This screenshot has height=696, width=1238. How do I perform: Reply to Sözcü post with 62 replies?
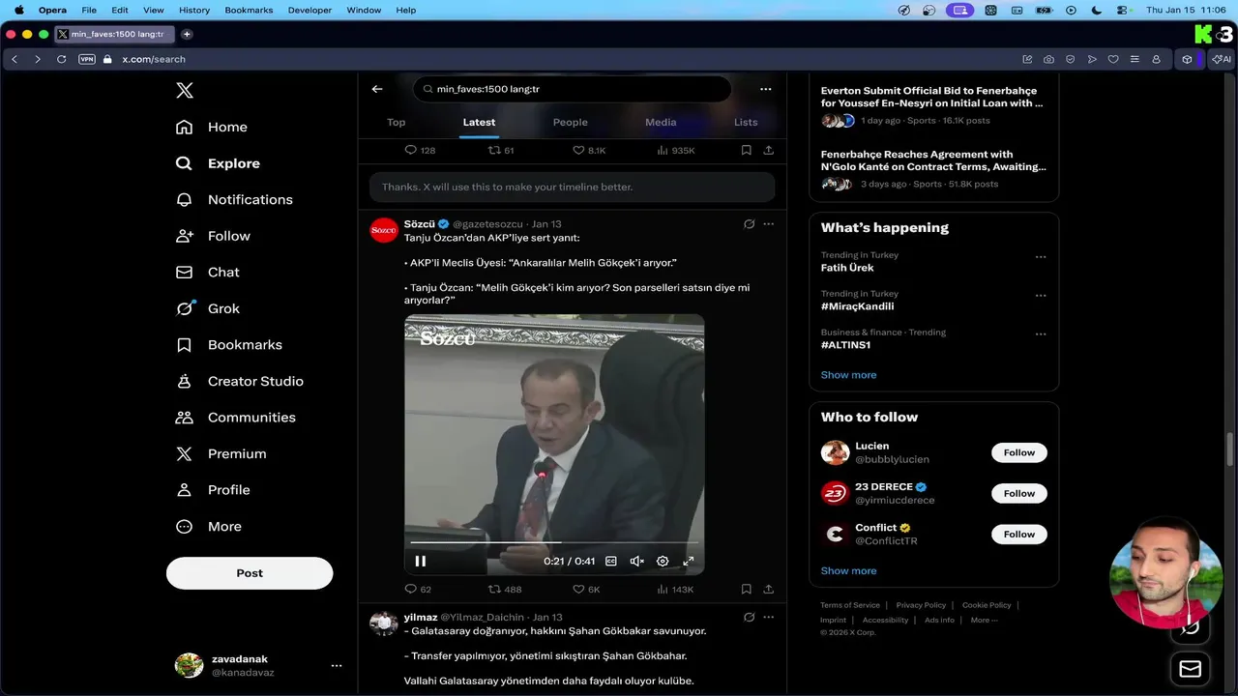click(x=418, y=589)
